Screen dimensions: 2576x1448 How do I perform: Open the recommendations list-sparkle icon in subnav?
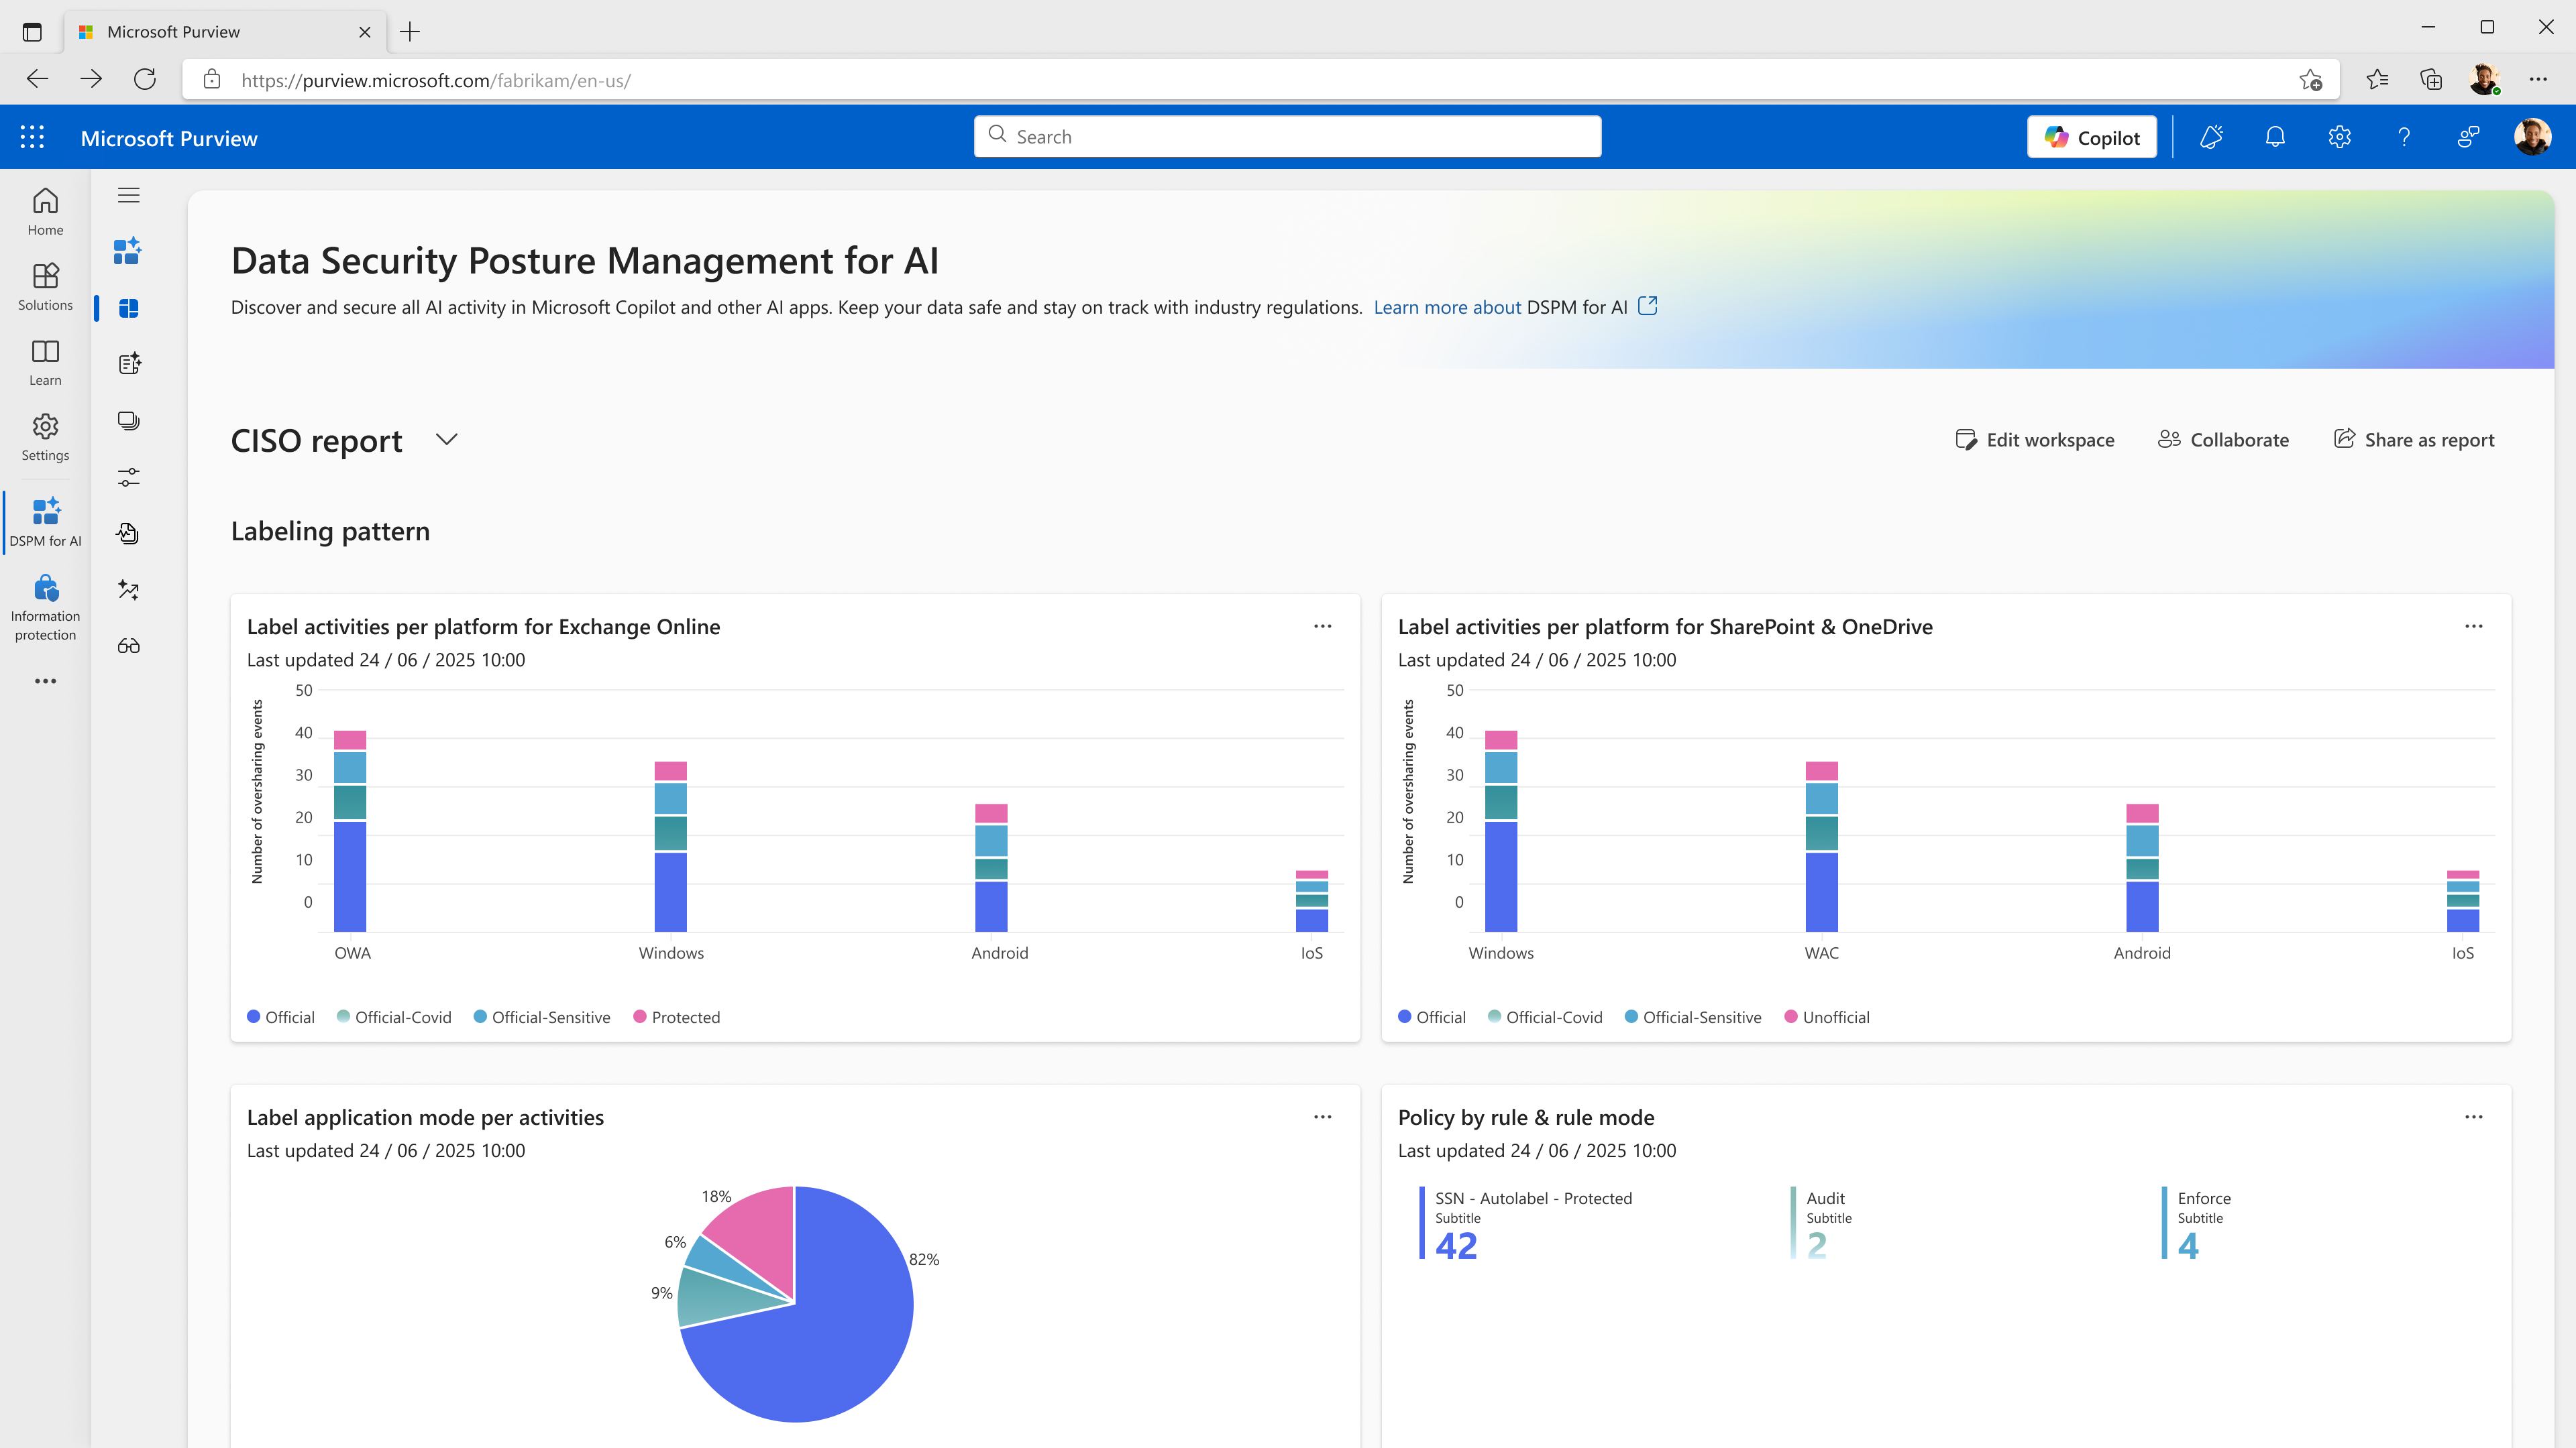click(128, 364)
